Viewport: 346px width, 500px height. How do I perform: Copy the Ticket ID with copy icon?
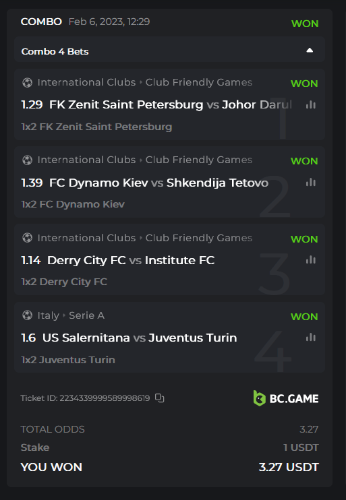pyautogui.click(x=160, y=398)
